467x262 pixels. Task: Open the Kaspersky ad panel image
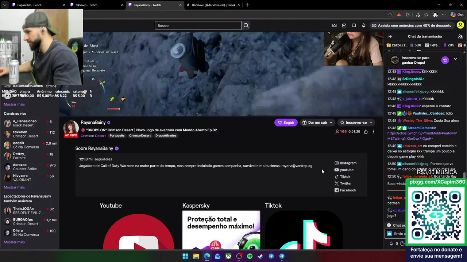pos(221,230)
